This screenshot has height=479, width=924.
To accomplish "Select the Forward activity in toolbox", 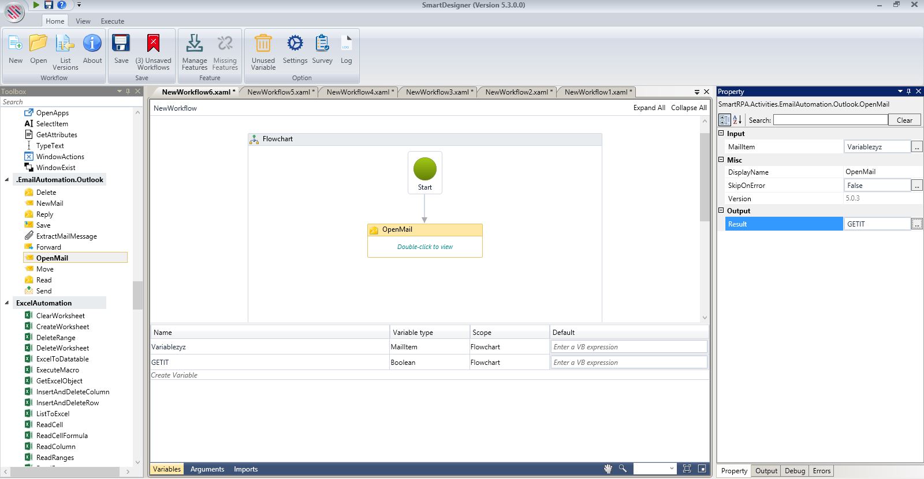I will (x=49, y=247).
